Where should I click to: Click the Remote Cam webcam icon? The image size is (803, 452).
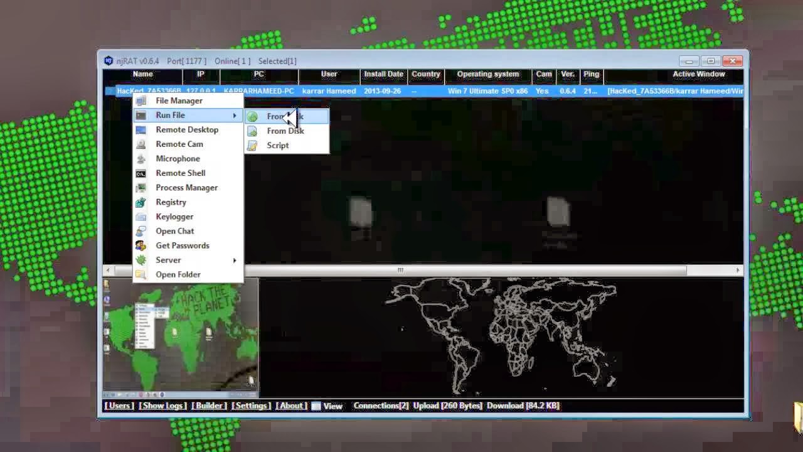(x=141, y=144)
